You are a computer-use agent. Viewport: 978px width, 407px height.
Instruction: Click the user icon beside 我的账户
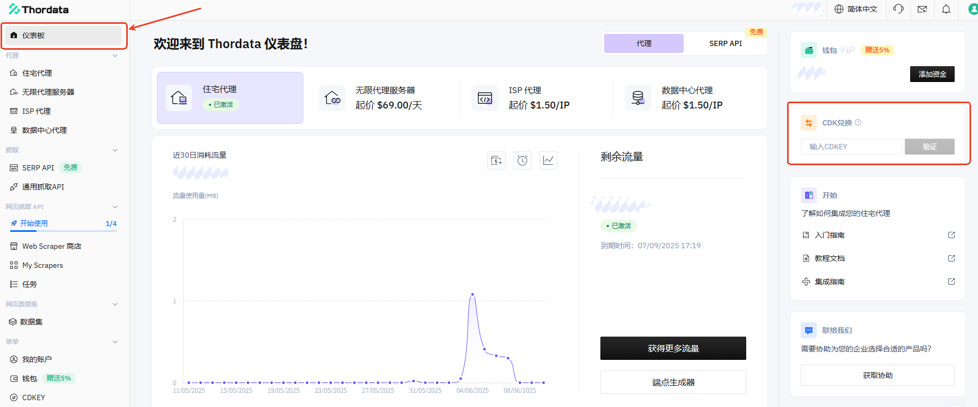click(14, 359)
